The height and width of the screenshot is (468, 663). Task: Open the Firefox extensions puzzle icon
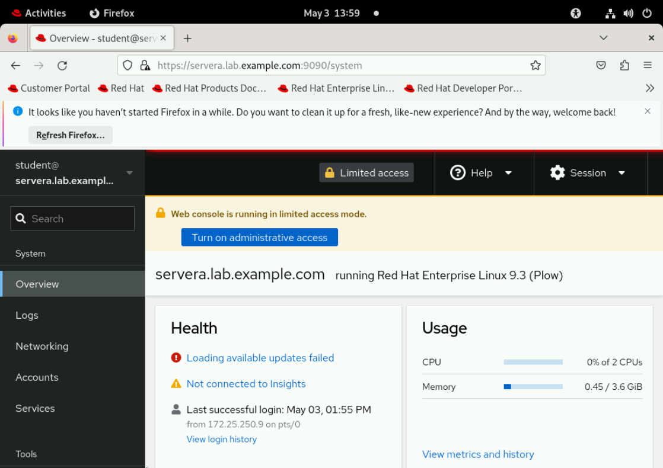tap(624, 66)
